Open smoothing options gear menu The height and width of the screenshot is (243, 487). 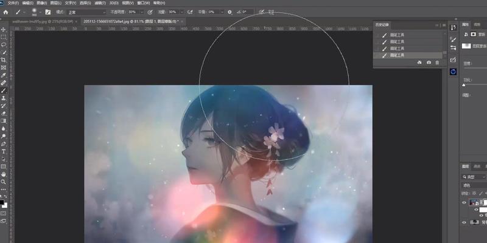(x=230, y=12)
